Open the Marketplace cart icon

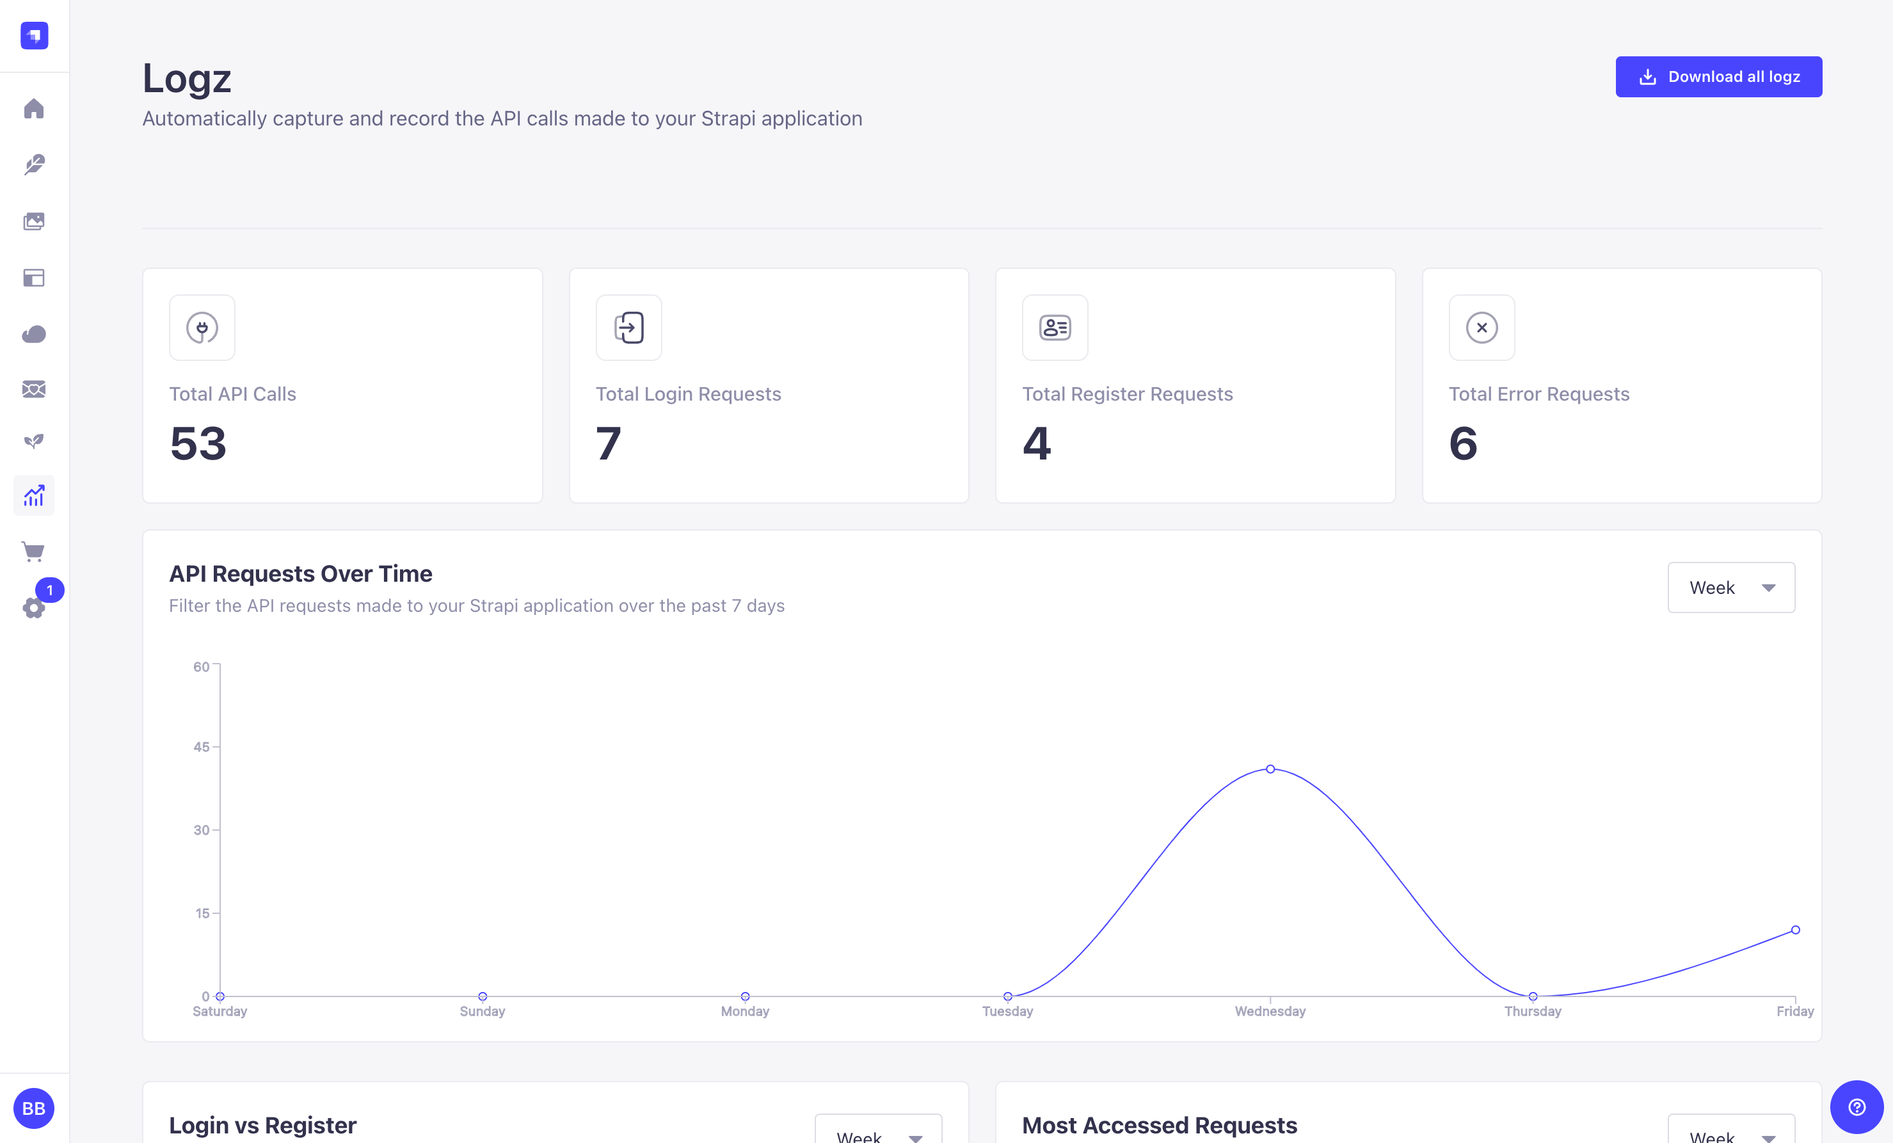(34, 552)
